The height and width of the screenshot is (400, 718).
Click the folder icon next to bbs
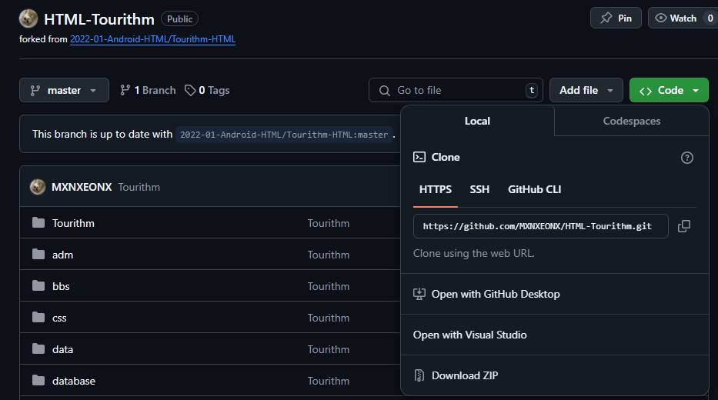coord(38,285)
